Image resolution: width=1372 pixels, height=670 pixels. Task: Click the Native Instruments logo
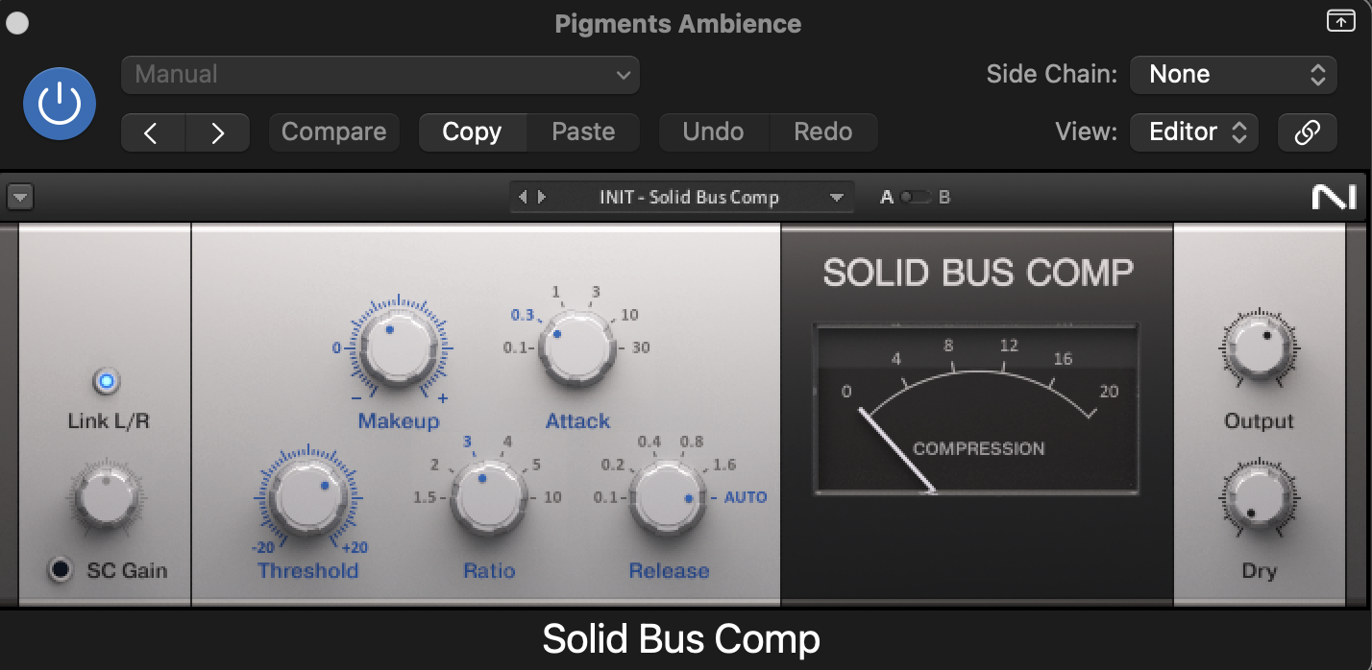(1334, 197)
